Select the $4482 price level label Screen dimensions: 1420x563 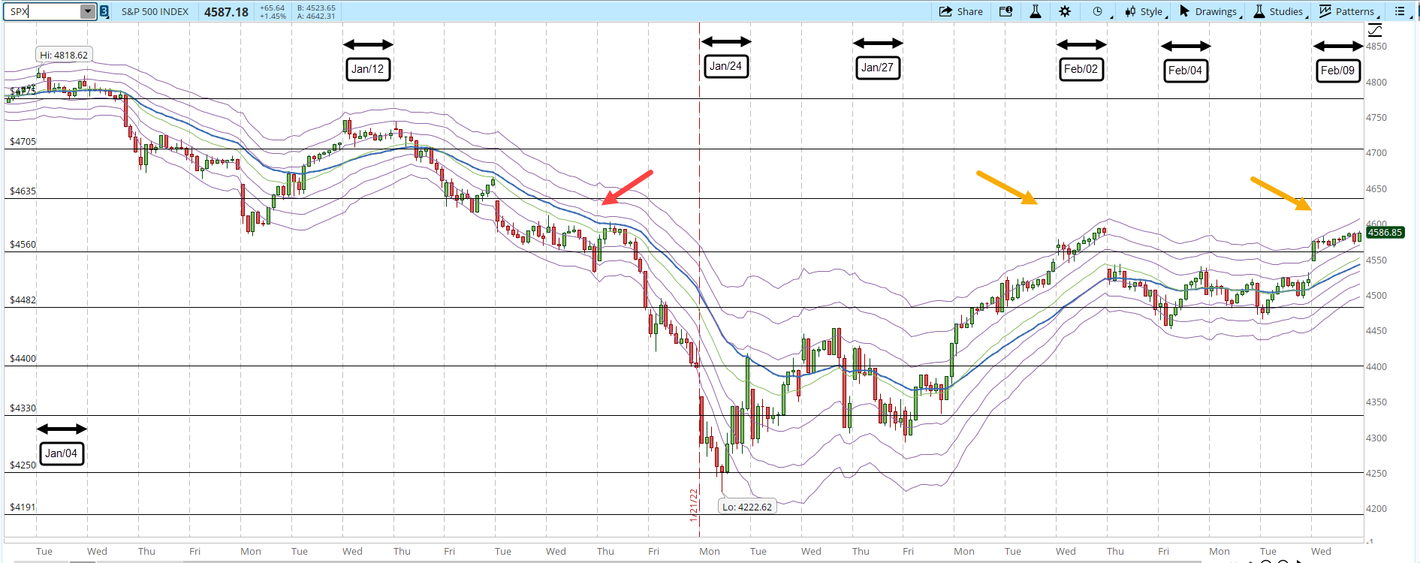tap(23, 300)
